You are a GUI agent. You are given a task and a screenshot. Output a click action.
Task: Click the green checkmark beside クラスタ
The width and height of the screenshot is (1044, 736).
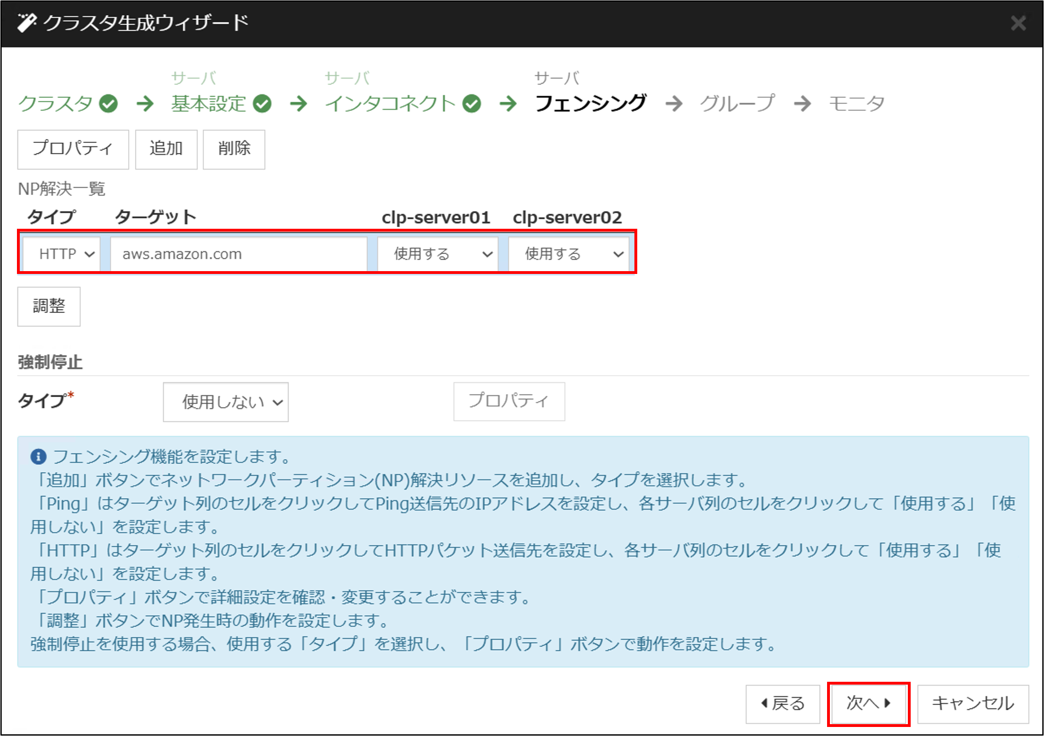click(x=108, y=104)
